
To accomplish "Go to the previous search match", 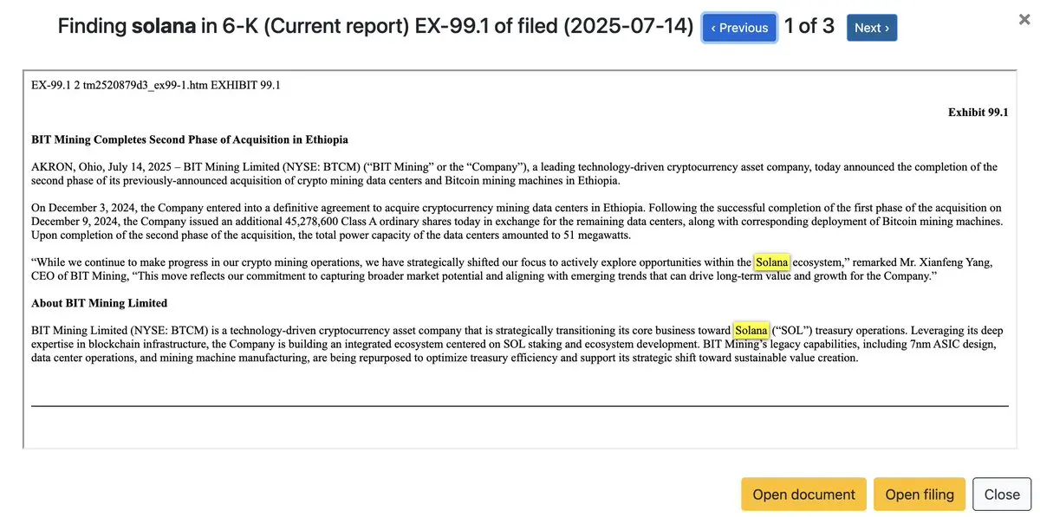I will pos(739,28).
